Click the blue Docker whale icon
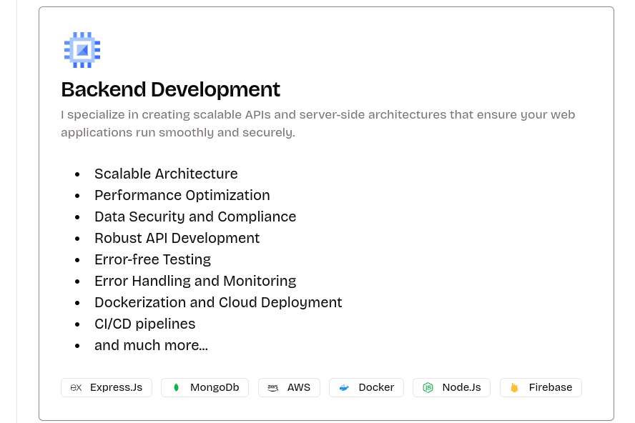Screen dimensions: 635x423 [344, 387]
